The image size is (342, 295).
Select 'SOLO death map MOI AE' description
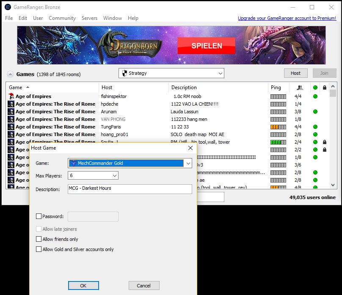(197, 134)
